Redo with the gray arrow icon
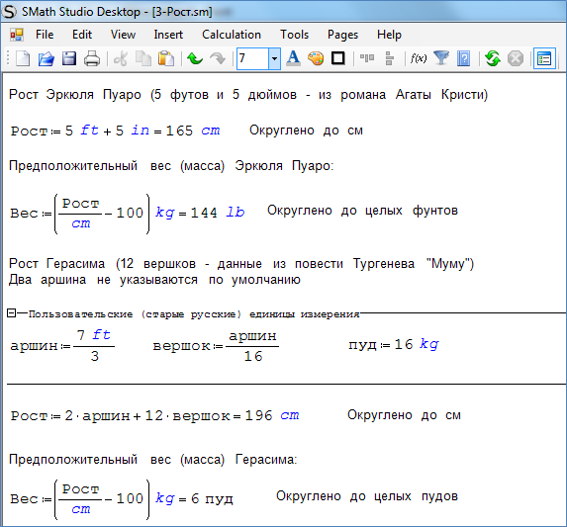 [x=218, y=58]
